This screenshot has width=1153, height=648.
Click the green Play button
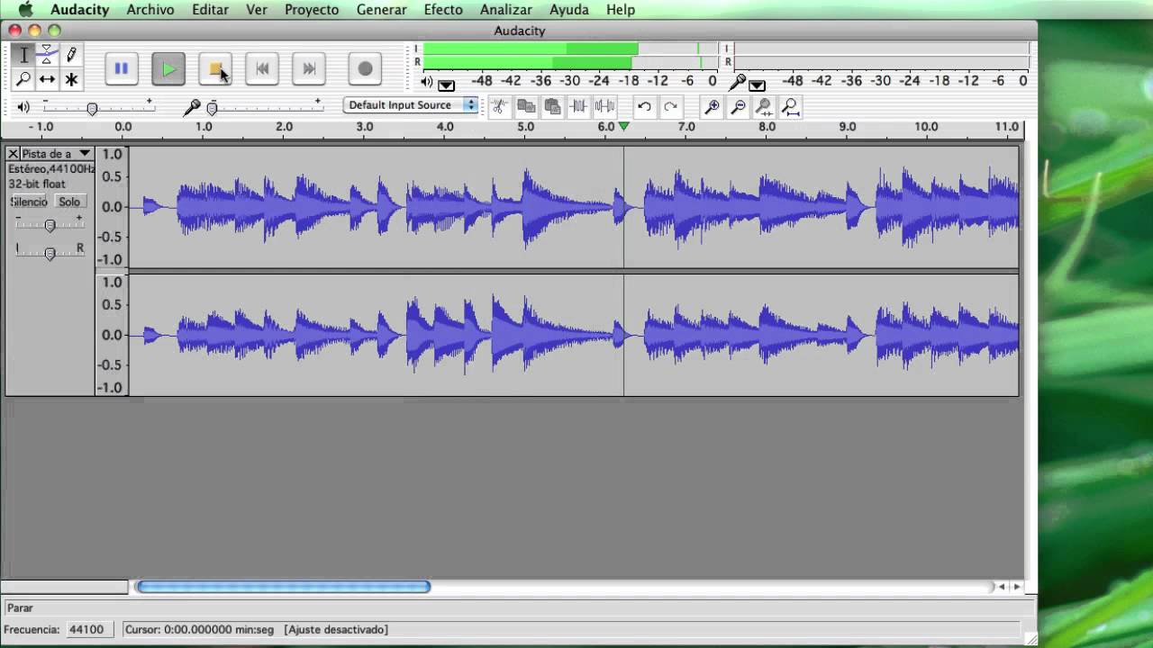(168, 68)
